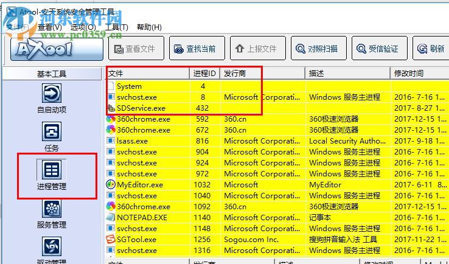This screenshot has height=264, width=449.
Task: Select the MyEditor.exe process row
Action: coord(277,185)
